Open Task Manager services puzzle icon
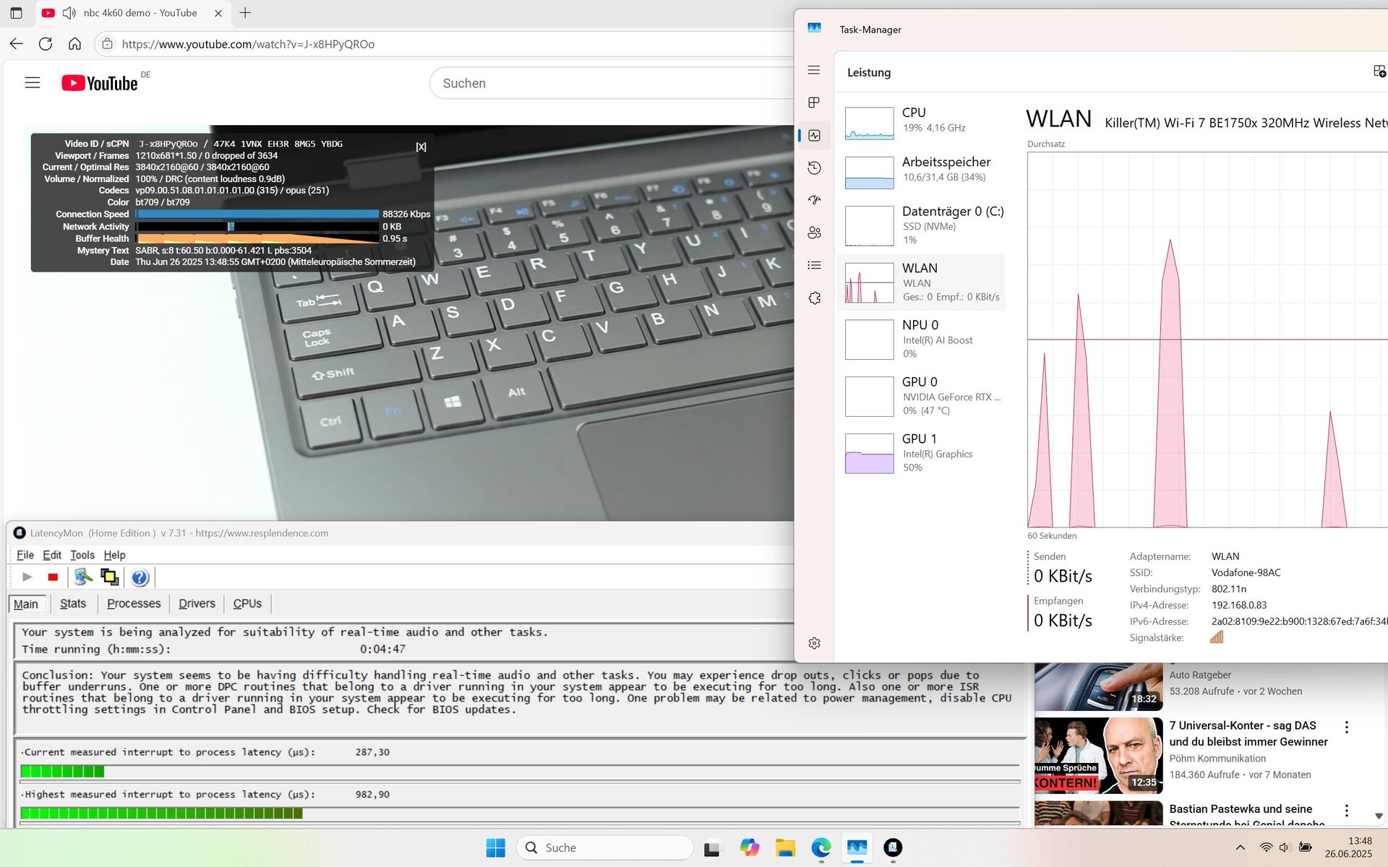This screenshot has width=1388, height=867. [814, 298]
